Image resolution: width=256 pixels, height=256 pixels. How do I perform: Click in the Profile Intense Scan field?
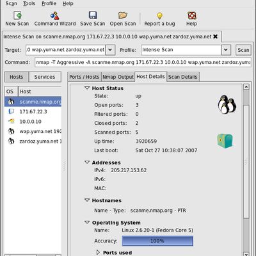181,50
